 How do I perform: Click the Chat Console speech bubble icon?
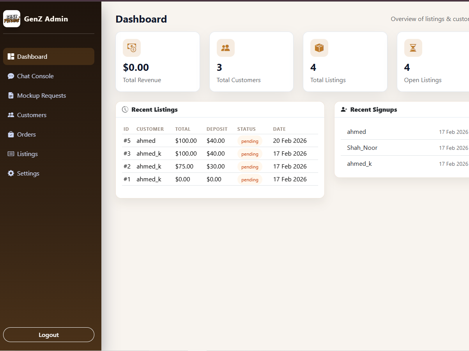(x=11, y=76)
